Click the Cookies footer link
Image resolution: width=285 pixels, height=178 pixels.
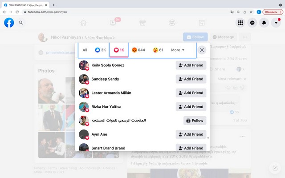point(109,168)
